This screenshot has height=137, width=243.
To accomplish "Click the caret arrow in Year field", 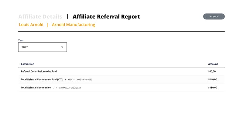I will pos(62,47).
